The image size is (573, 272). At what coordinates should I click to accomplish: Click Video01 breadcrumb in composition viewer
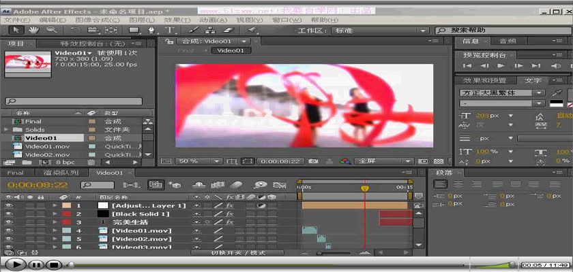(231, 50)
